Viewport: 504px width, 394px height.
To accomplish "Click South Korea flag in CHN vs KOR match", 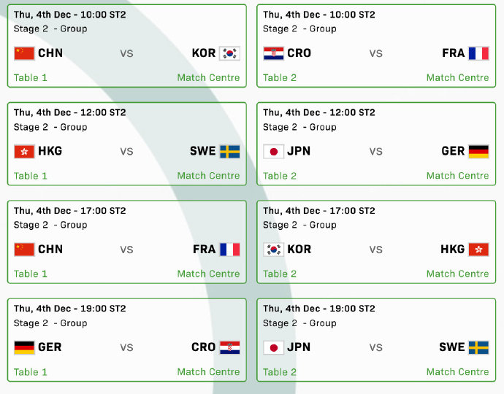I will pos(229,53).
